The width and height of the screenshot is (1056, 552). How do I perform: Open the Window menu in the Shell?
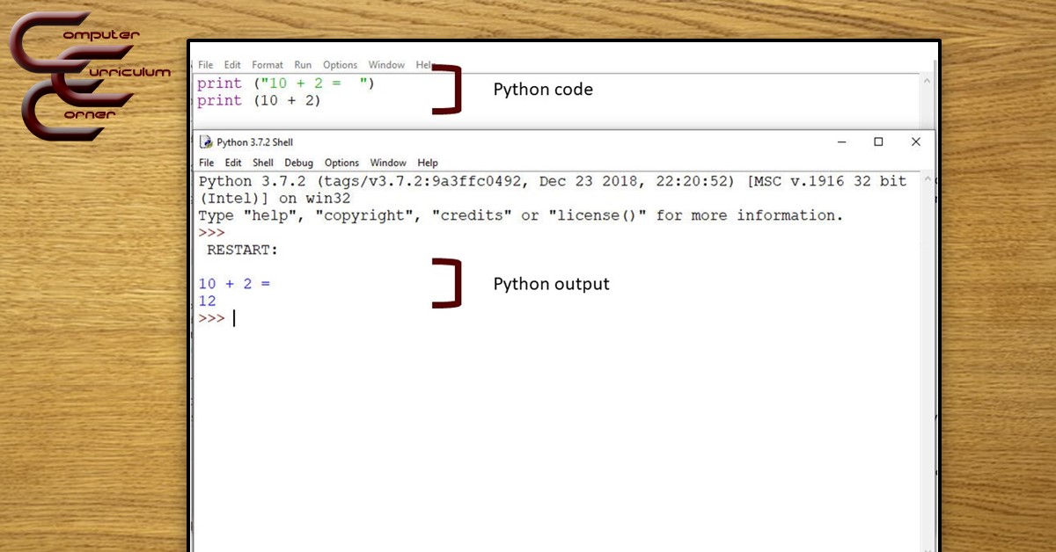388,163
